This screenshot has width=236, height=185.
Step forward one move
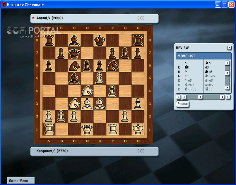[222, 97]
